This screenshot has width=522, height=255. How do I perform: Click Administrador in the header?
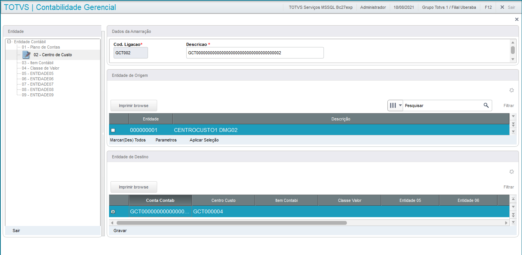point(373,7)
